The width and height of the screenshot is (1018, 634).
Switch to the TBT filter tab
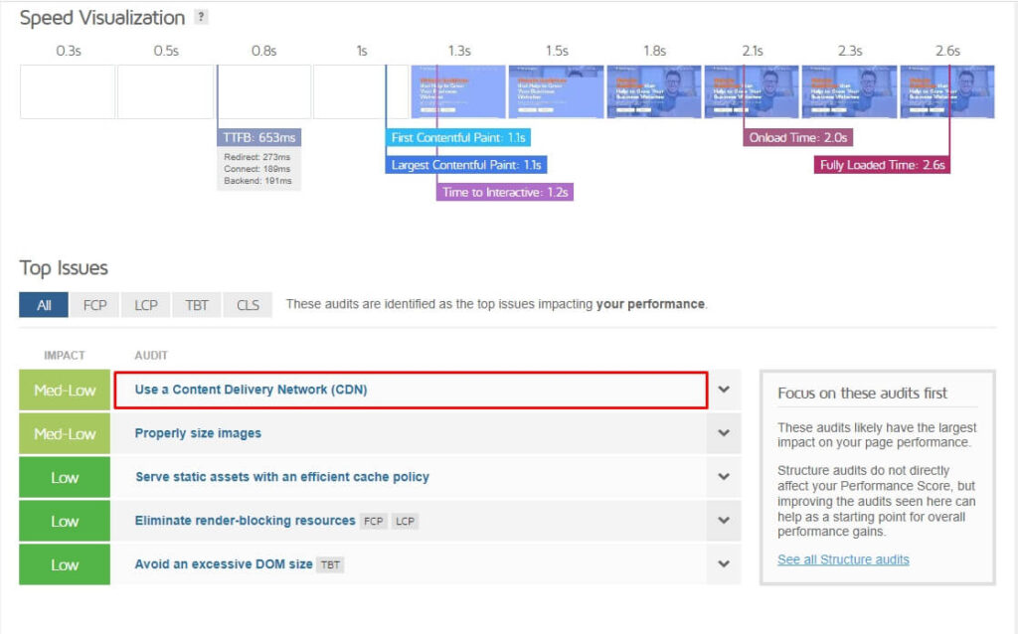[197, 305]
